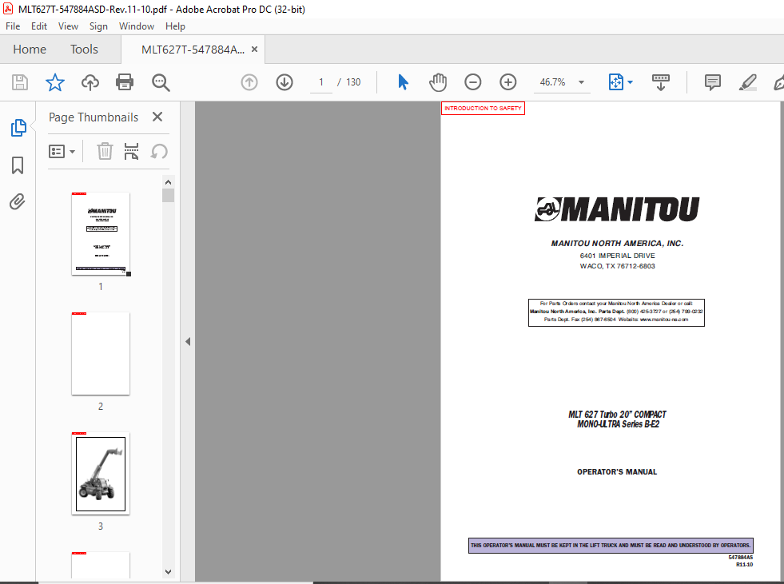Open thumbnails options menu dropdown
This screenshot has width=784, height=584.
point(62,151)
